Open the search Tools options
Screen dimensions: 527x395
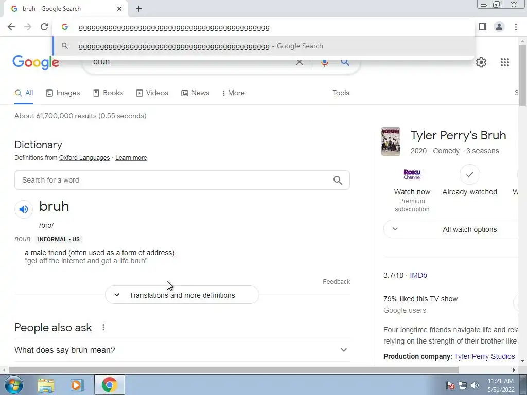click(341, 93)
